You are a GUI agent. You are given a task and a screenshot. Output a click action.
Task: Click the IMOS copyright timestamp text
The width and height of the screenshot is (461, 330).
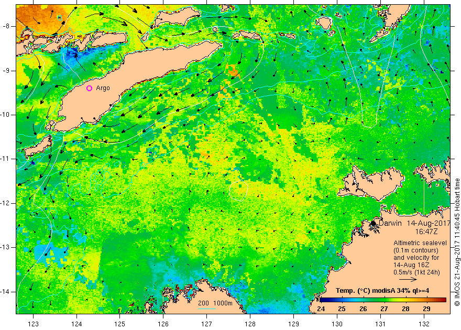click(457, 243)
